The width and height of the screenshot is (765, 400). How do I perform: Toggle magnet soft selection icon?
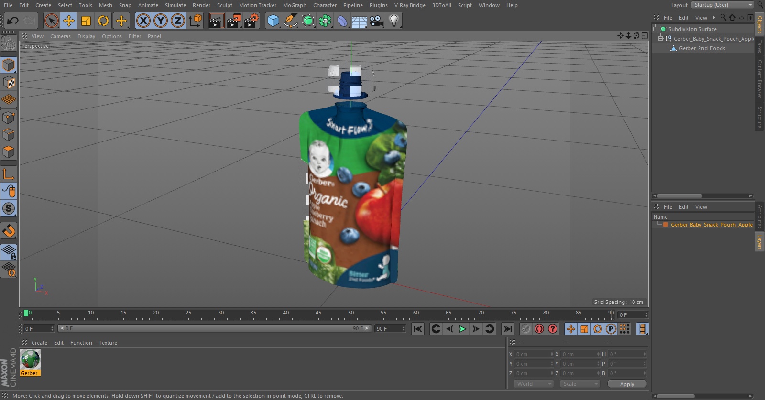(9, 231)
